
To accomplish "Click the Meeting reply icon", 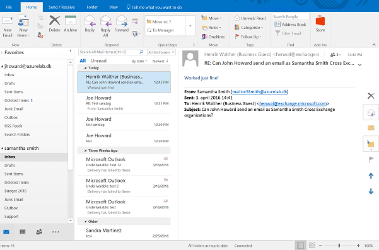I will pyautogui.click(x=136, y=21).
